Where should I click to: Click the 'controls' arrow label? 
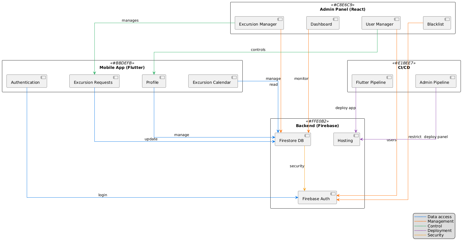(x=258, y=50)
